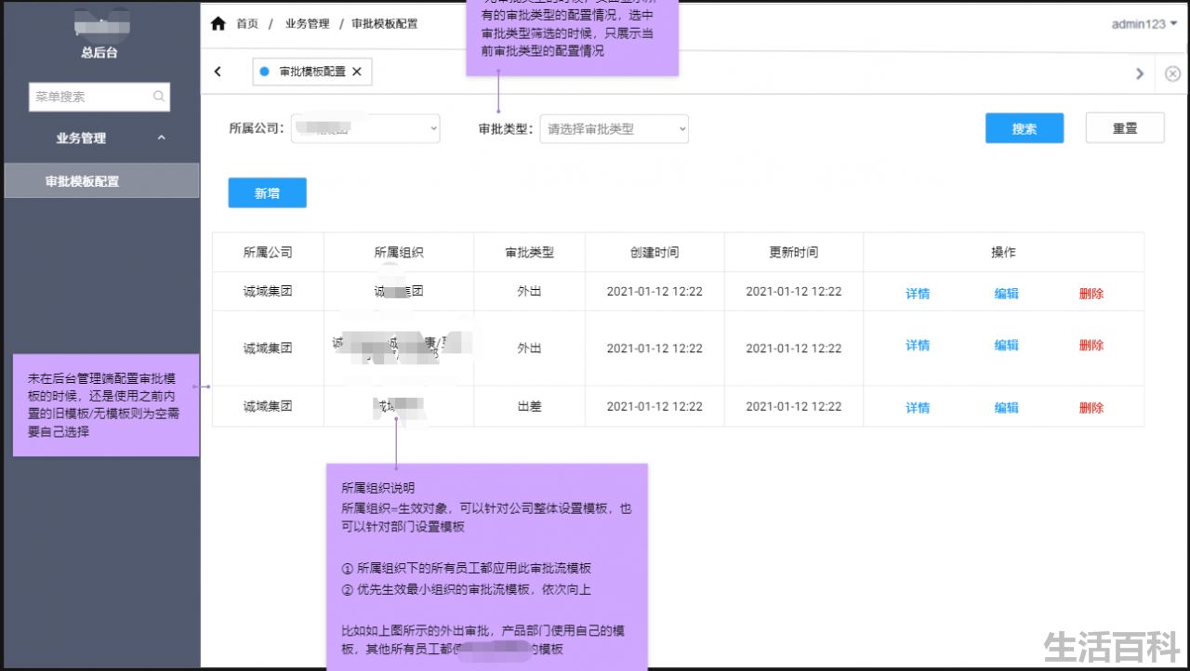Click the 审批类型 column header
The height and width of the screenshot is (671, 1190).
[530, 253]
